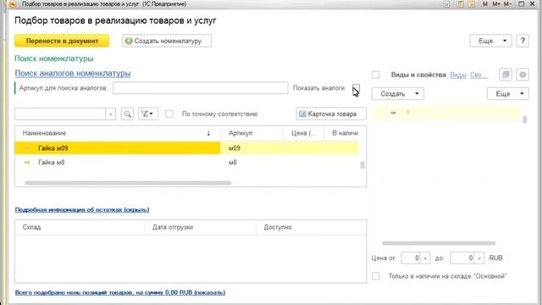Click the question mark help button
Screen dimensions: 542x305
point(523,41)
